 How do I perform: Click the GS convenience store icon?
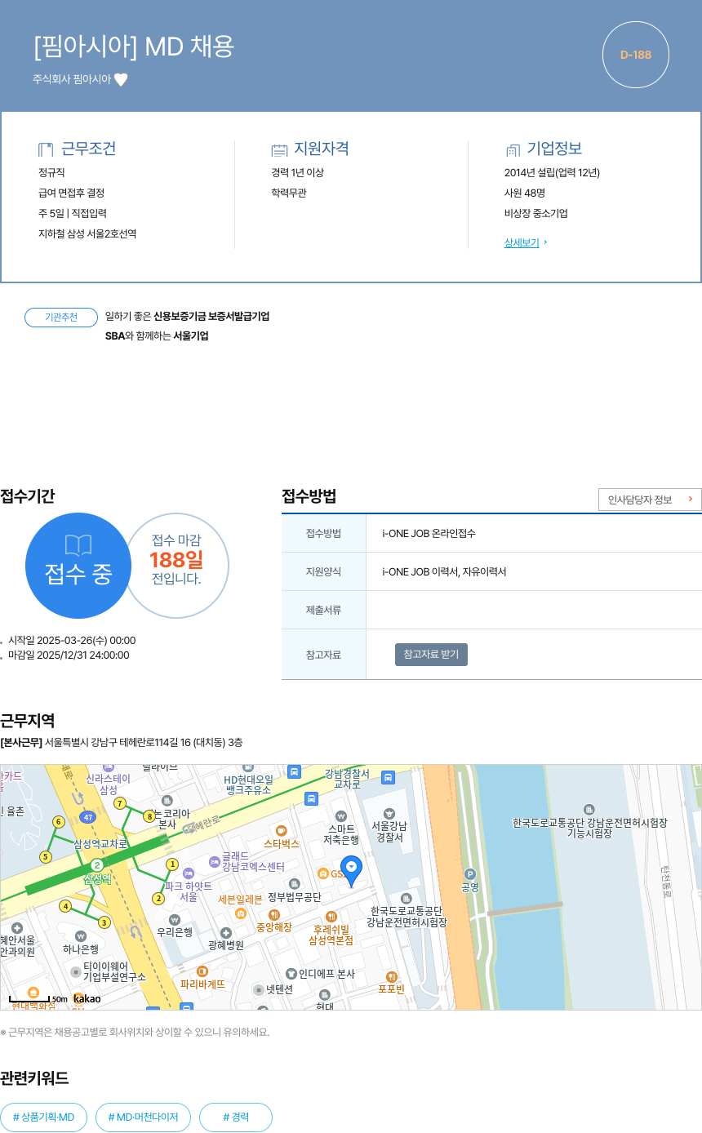click(x=323, y=873)
